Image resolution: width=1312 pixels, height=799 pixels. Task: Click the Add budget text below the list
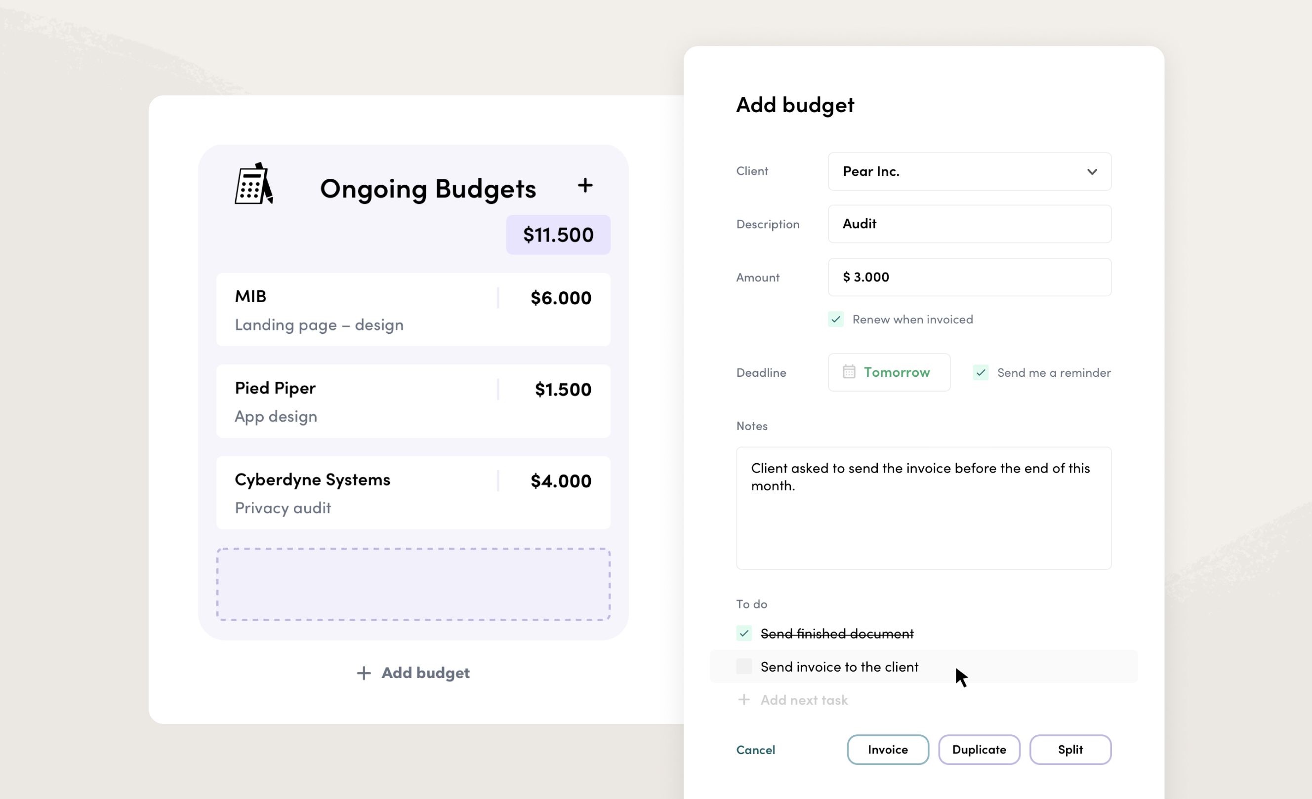[x=425, y=673]
